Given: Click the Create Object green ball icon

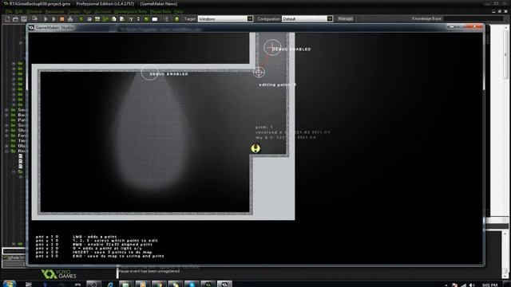Looking at the screenshot, I should [x=146, y=19].
